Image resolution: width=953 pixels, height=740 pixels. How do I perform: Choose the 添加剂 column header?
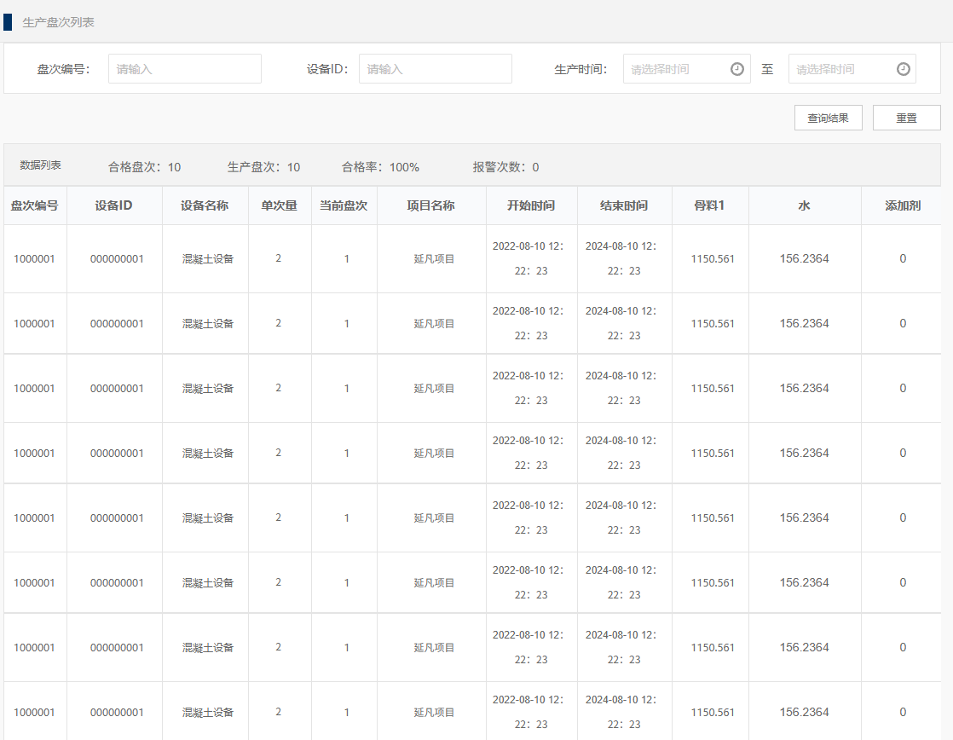tap(903, 205)
